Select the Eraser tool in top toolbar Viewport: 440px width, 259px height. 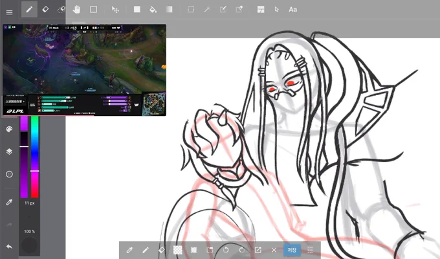click(x=45, y=10)
